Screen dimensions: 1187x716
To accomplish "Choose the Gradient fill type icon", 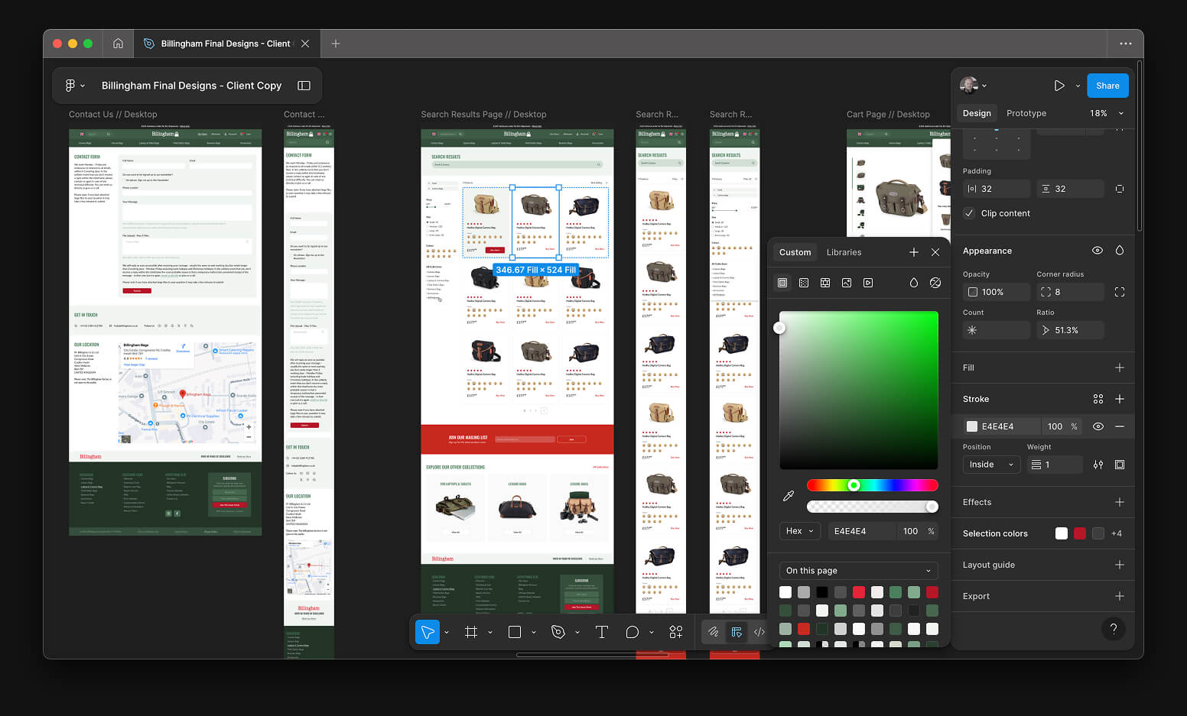I will click(804, 283).
